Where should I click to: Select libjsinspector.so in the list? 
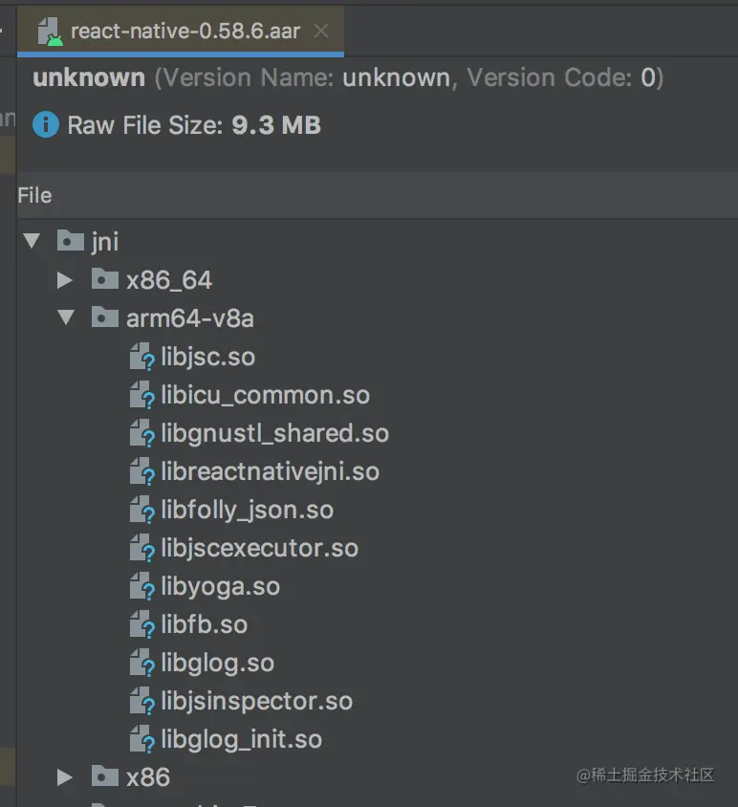(256, 702)
